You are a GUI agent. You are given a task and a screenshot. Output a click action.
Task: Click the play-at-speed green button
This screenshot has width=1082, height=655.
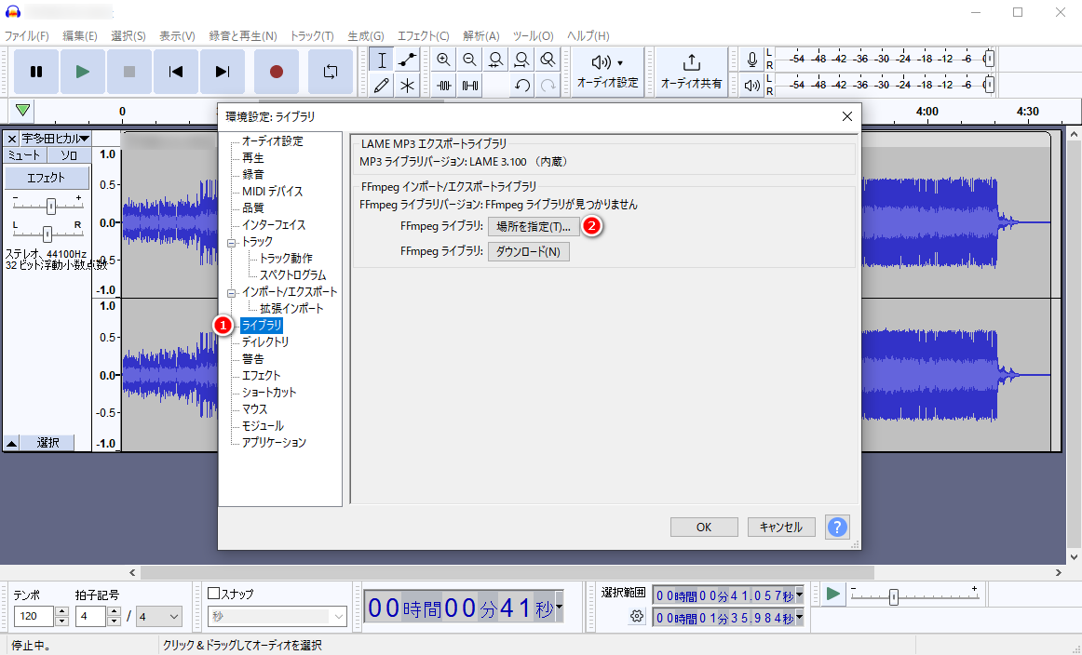[x=832, y=593]
